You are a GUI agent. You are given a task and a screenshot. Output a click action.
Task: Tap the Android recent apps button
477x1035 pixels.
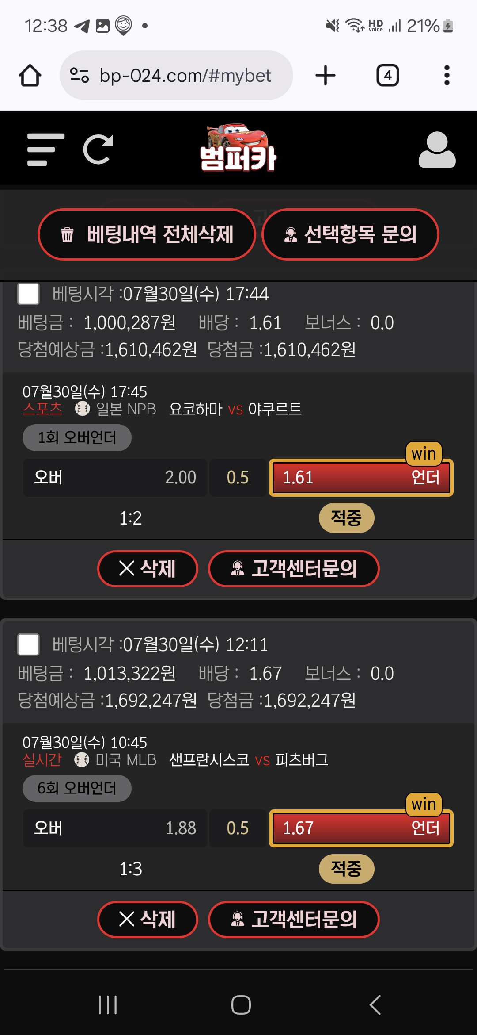[108, 1005]
